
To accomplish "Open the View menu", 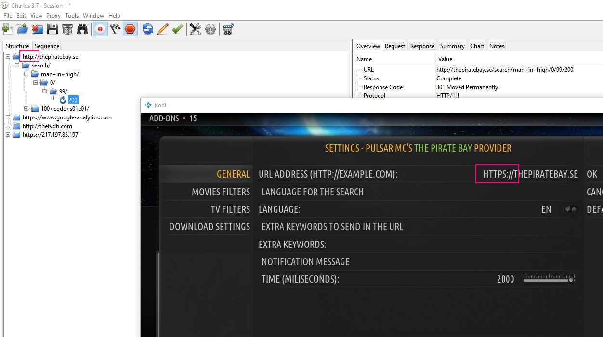I will (36, 16).
